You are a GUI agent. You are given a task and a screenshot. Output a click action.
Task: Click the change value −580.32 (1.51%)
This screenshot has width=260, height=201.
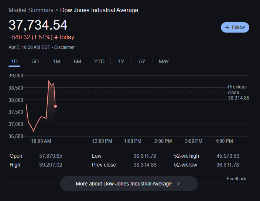31,37
